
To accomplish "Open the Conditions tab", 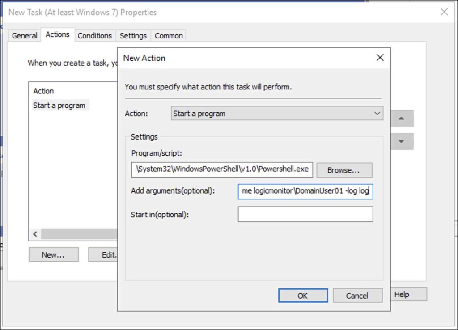I will tap(94, 36).
